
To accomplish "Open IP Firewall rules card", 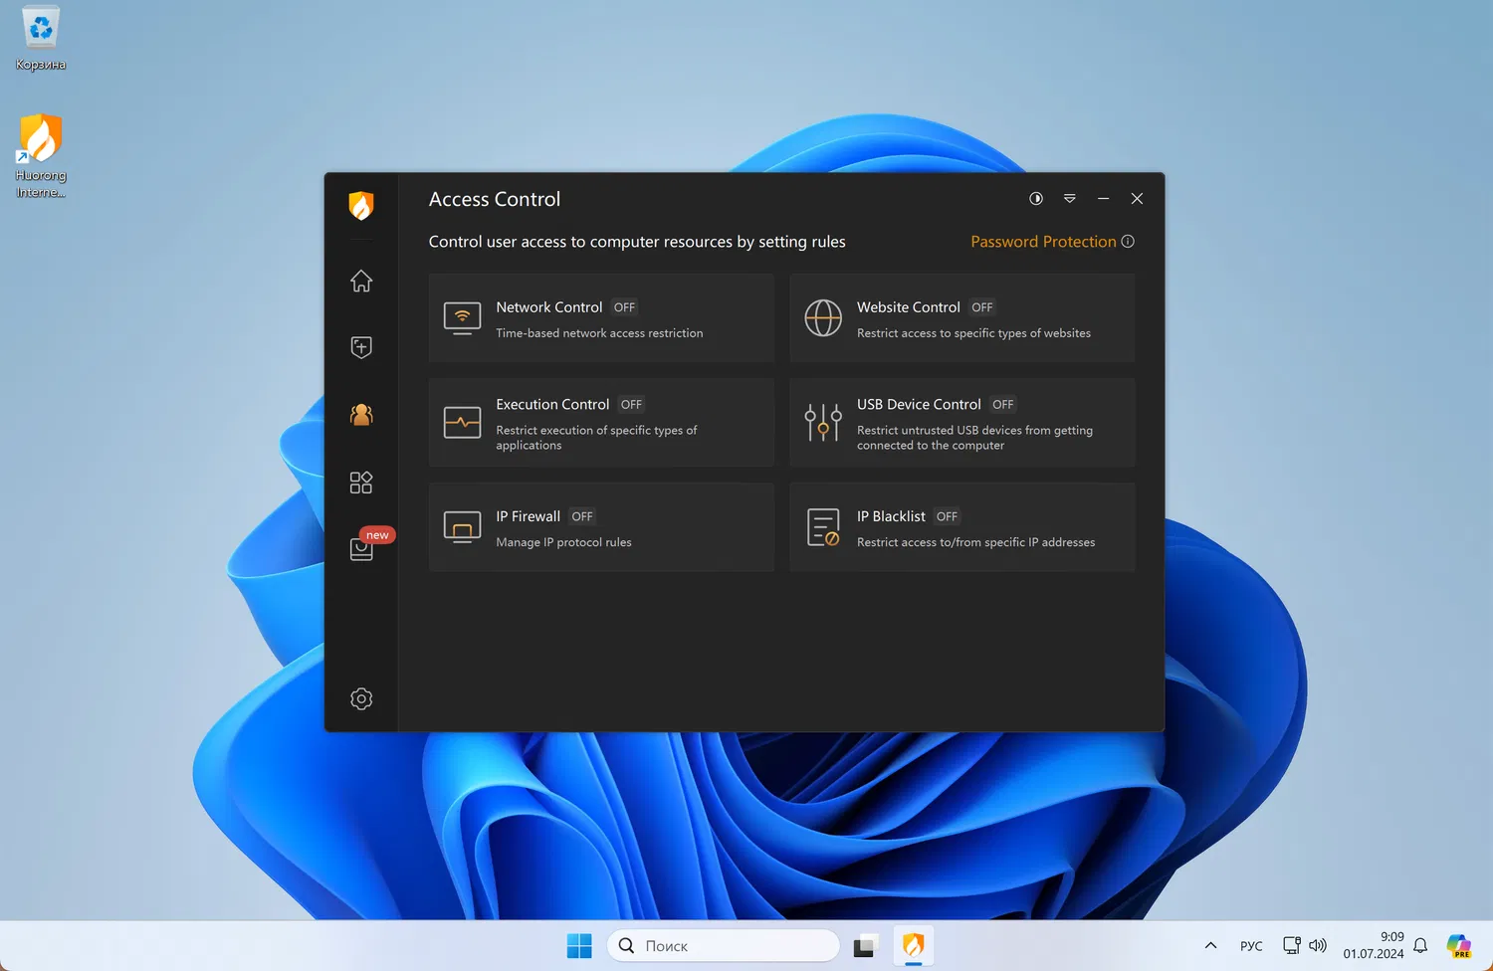I will (601, 527).
